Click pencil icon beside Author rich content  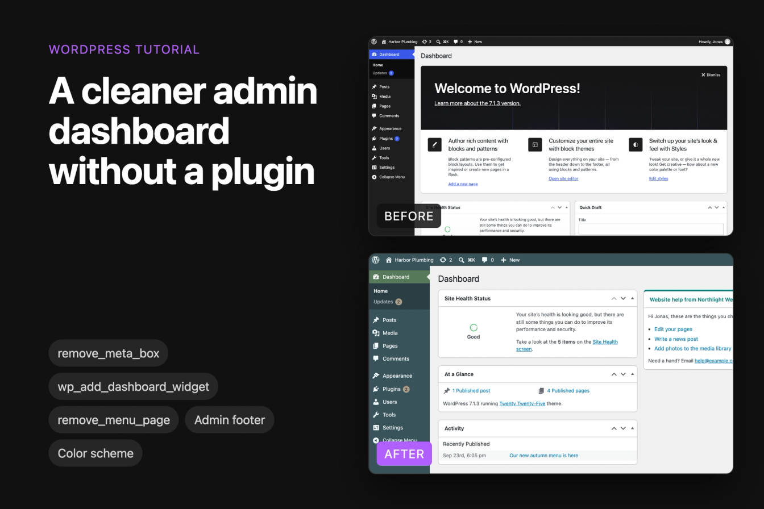(x=434, y=145)
